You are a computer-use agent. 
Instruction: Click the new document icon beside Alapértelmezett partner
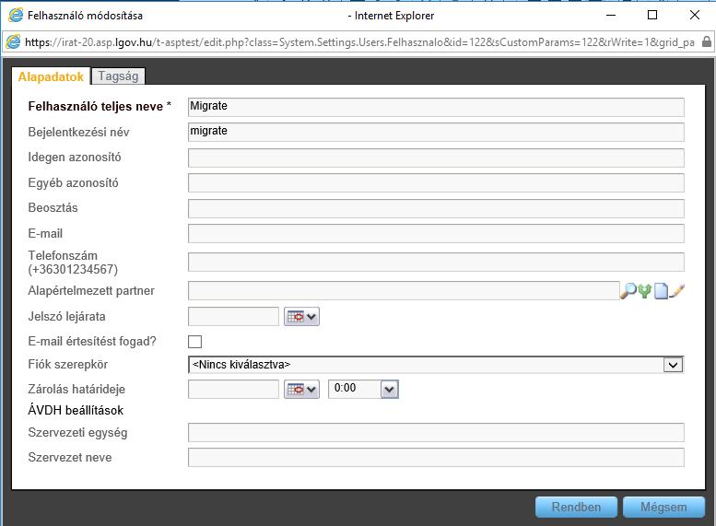(x=661, y=291)
